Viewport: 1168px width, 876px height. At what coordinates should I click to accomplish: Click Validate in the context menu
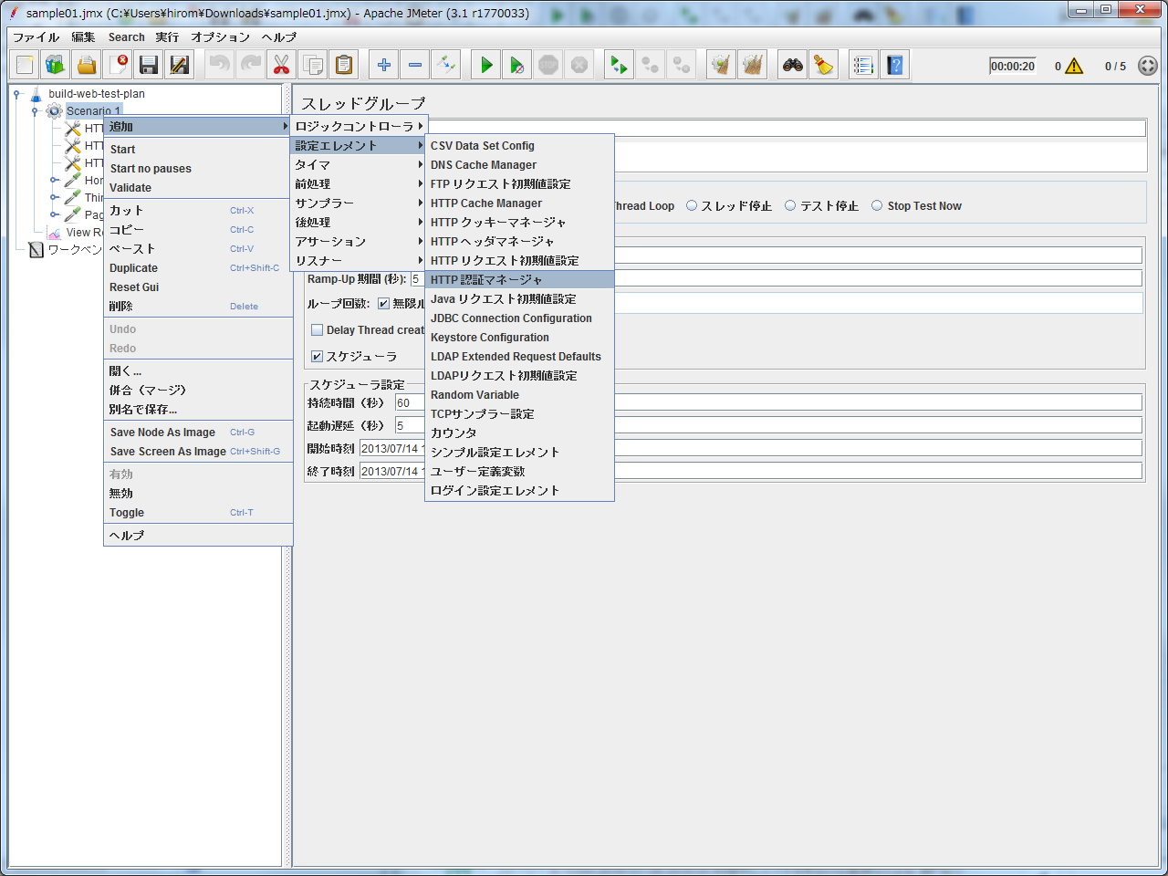[198, 188]
